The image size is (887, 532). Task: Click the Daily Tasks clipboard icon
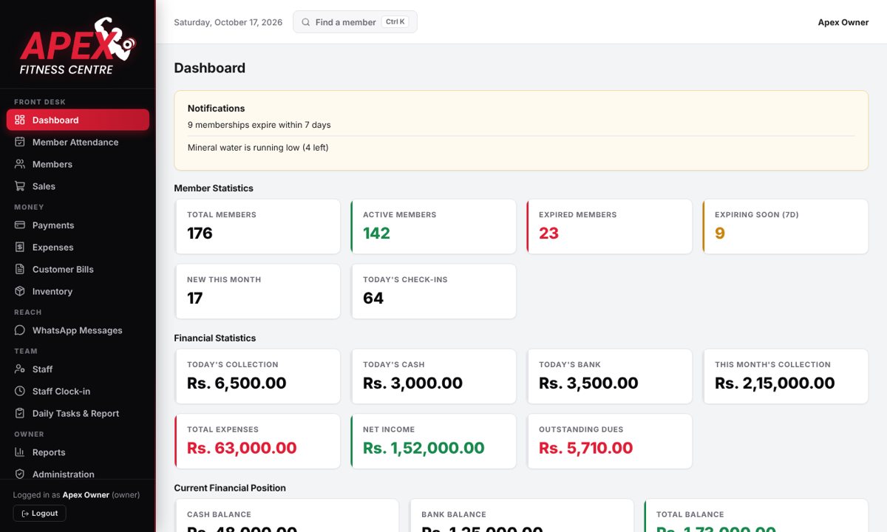tap(20, 413)
